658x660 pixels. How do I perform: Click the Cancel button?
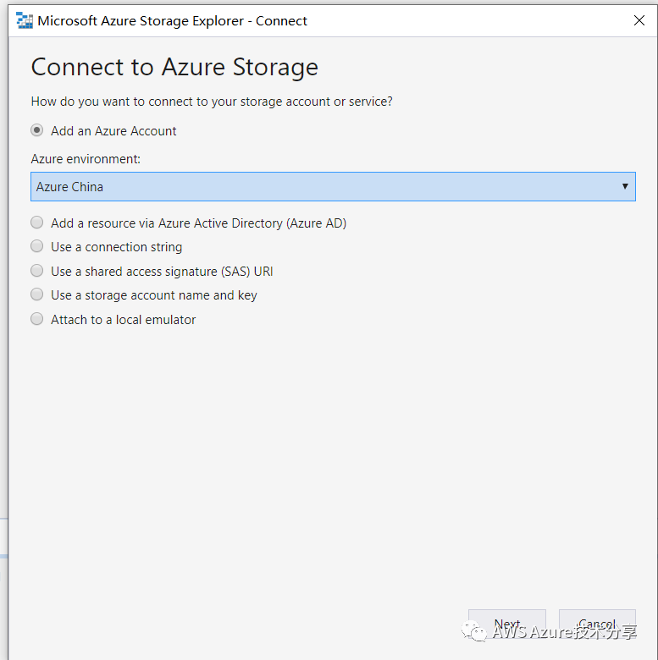pyautogui.click(x=597, y=624)
